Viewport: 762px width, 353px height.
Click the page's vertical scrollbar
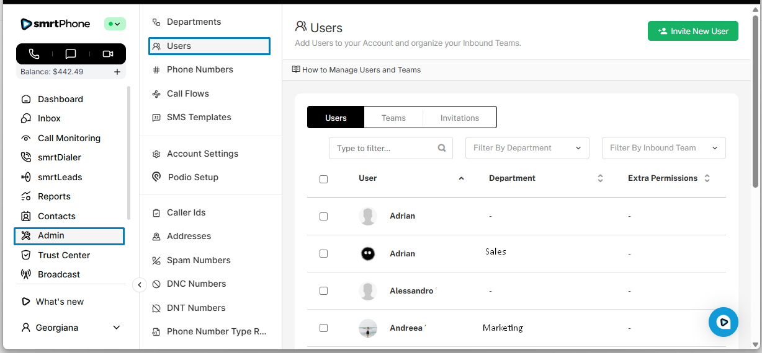[755, 99]
